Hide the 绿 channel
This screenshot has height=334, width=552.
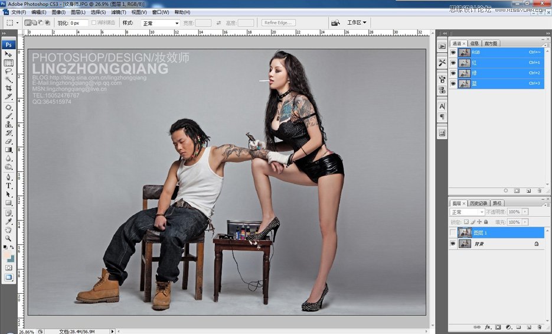coord(453,73)
